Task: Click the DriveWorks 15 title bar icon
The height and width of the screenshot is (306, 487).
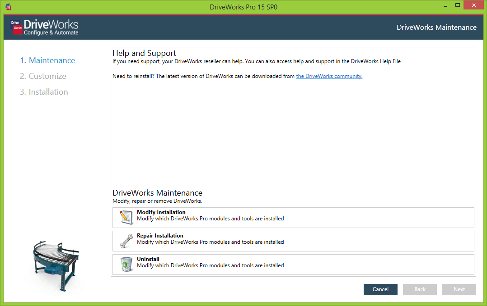Action: pos(8,7)
